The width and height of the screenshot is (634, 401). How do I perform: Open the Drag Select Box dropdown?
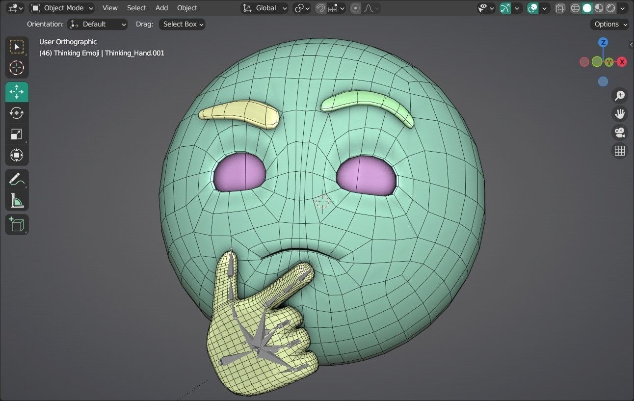182,24
